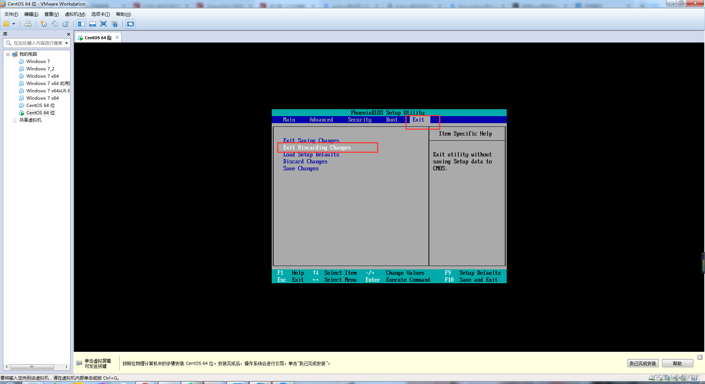Click the VMware app icon in title bar
Image resolution: width=705 pixels, height=384 pixels.
tap(3, 4)
